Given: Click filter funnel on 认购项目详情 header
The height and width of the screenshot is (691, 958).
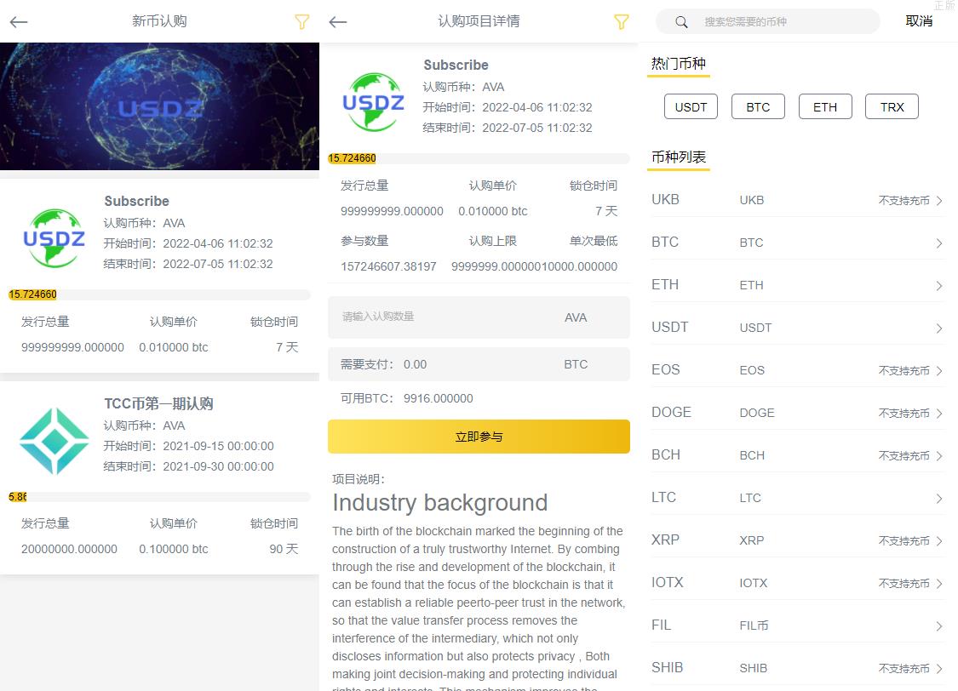Looking at the screenshot, I should click(x=622, y=22).
